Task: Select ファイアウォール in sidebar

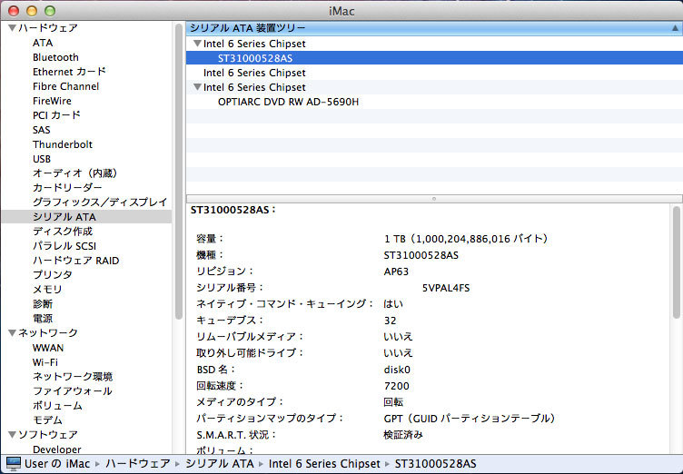Action: pos(73,391)
